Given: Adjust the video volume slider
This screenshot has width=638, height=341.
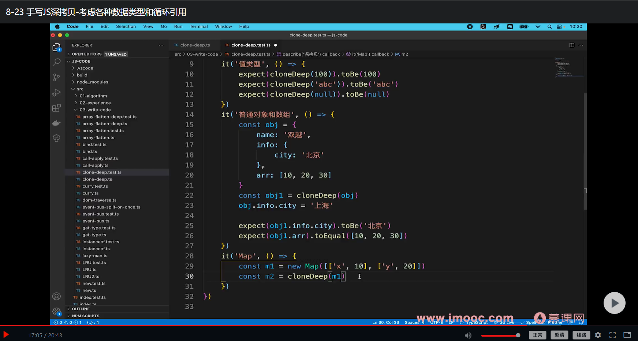Looking at the screenshot, I should point(500,335).
